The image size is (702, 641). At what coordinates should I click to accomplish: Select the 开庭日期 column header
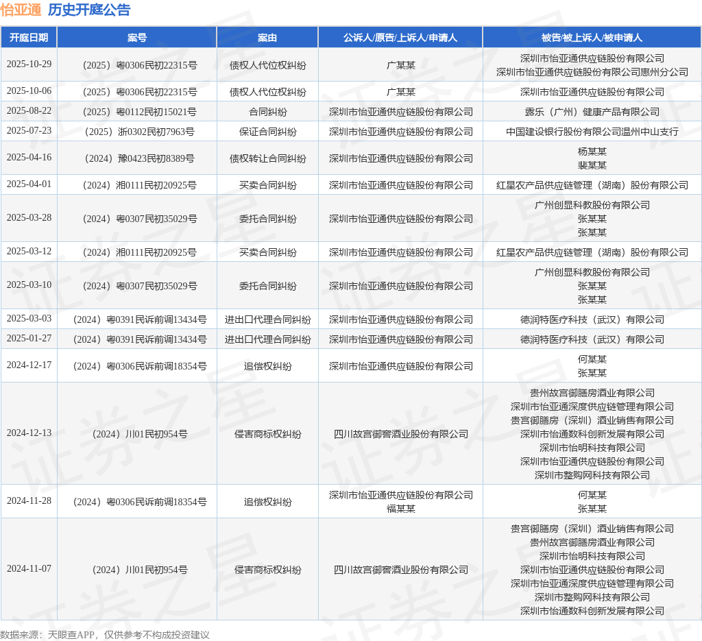pyautogui.click(x=29, y=38)
